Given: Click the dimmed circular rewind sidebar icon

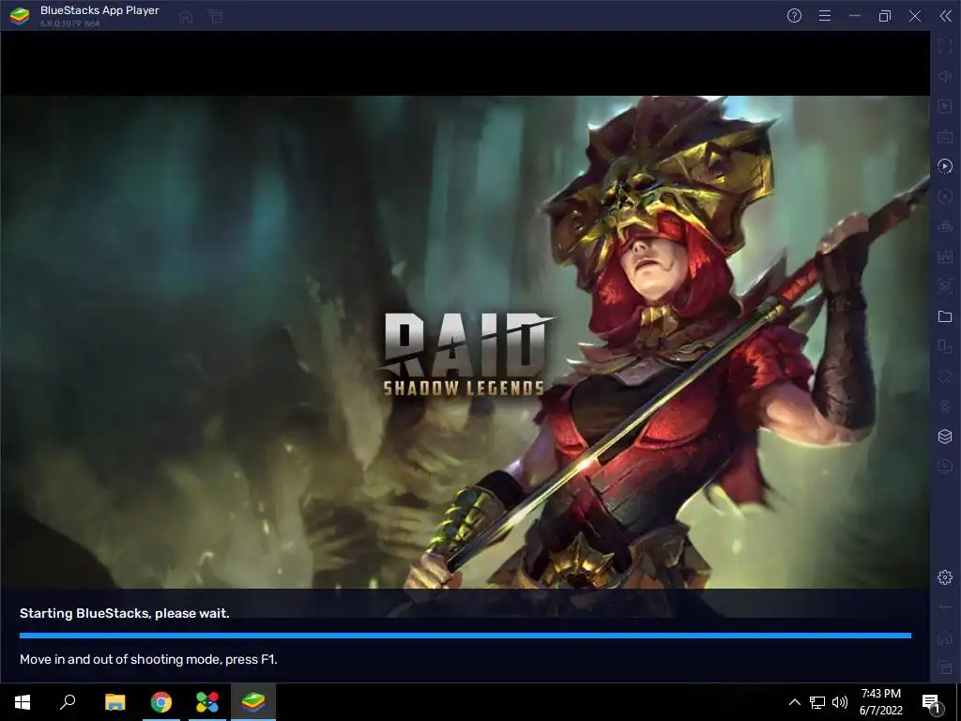Looking at the screenshot, I should click(x=945, y=196).
